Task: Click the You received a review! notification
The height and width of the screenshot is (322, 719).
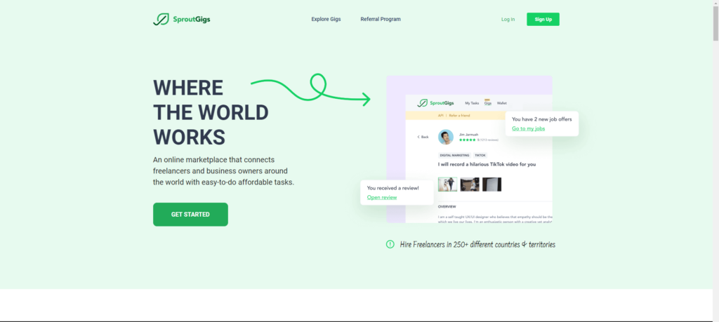Action: tap(397, 192)
